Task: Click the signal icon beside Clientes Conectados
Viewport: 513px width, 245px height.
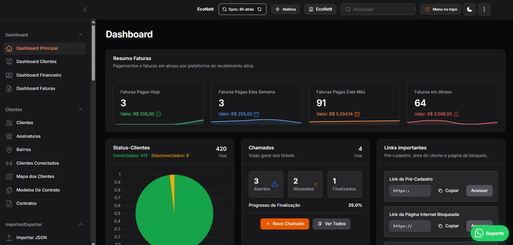Action: coord(9,163)
